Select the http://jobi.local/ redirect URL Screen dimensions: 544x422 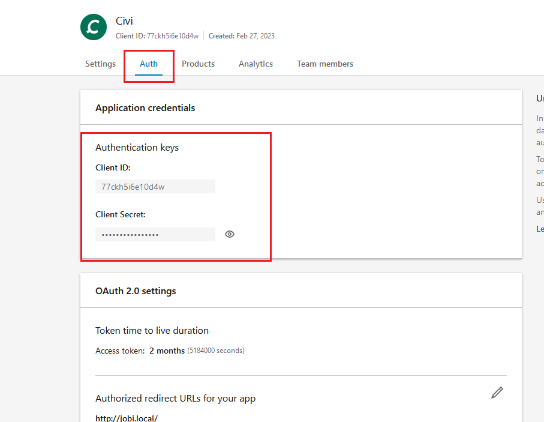(x=127, y=418)
